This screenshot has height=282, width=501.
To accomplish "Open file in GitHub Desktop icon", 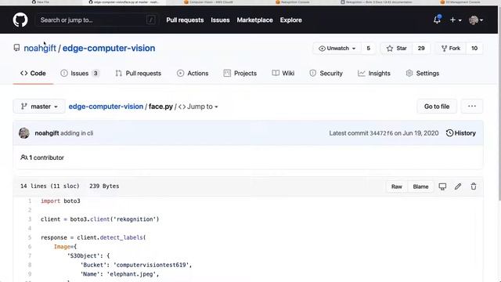I will coord(442,186).
